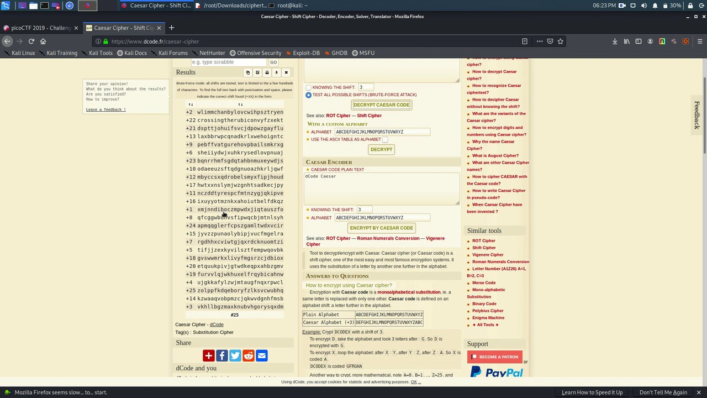This screenshot has height=398, width=707.
Task: Open file manager from top panel
Action: click(x=33, y=6)
